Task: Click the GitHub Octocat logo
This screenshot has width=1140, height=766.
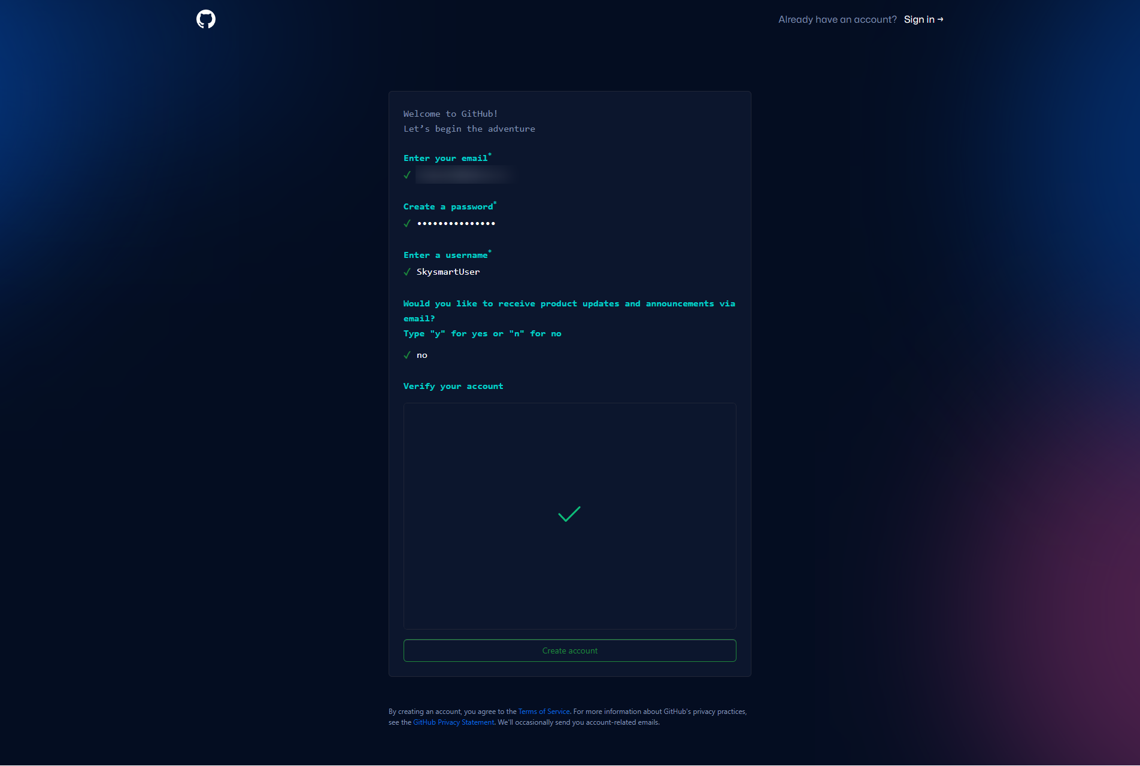Action: (206, 19)
